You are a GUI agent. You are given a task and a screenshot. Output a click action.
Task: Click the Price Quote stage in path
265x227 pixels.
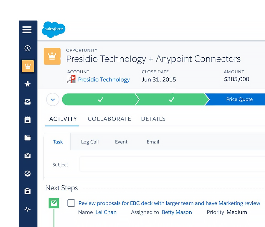click(239, 100)
